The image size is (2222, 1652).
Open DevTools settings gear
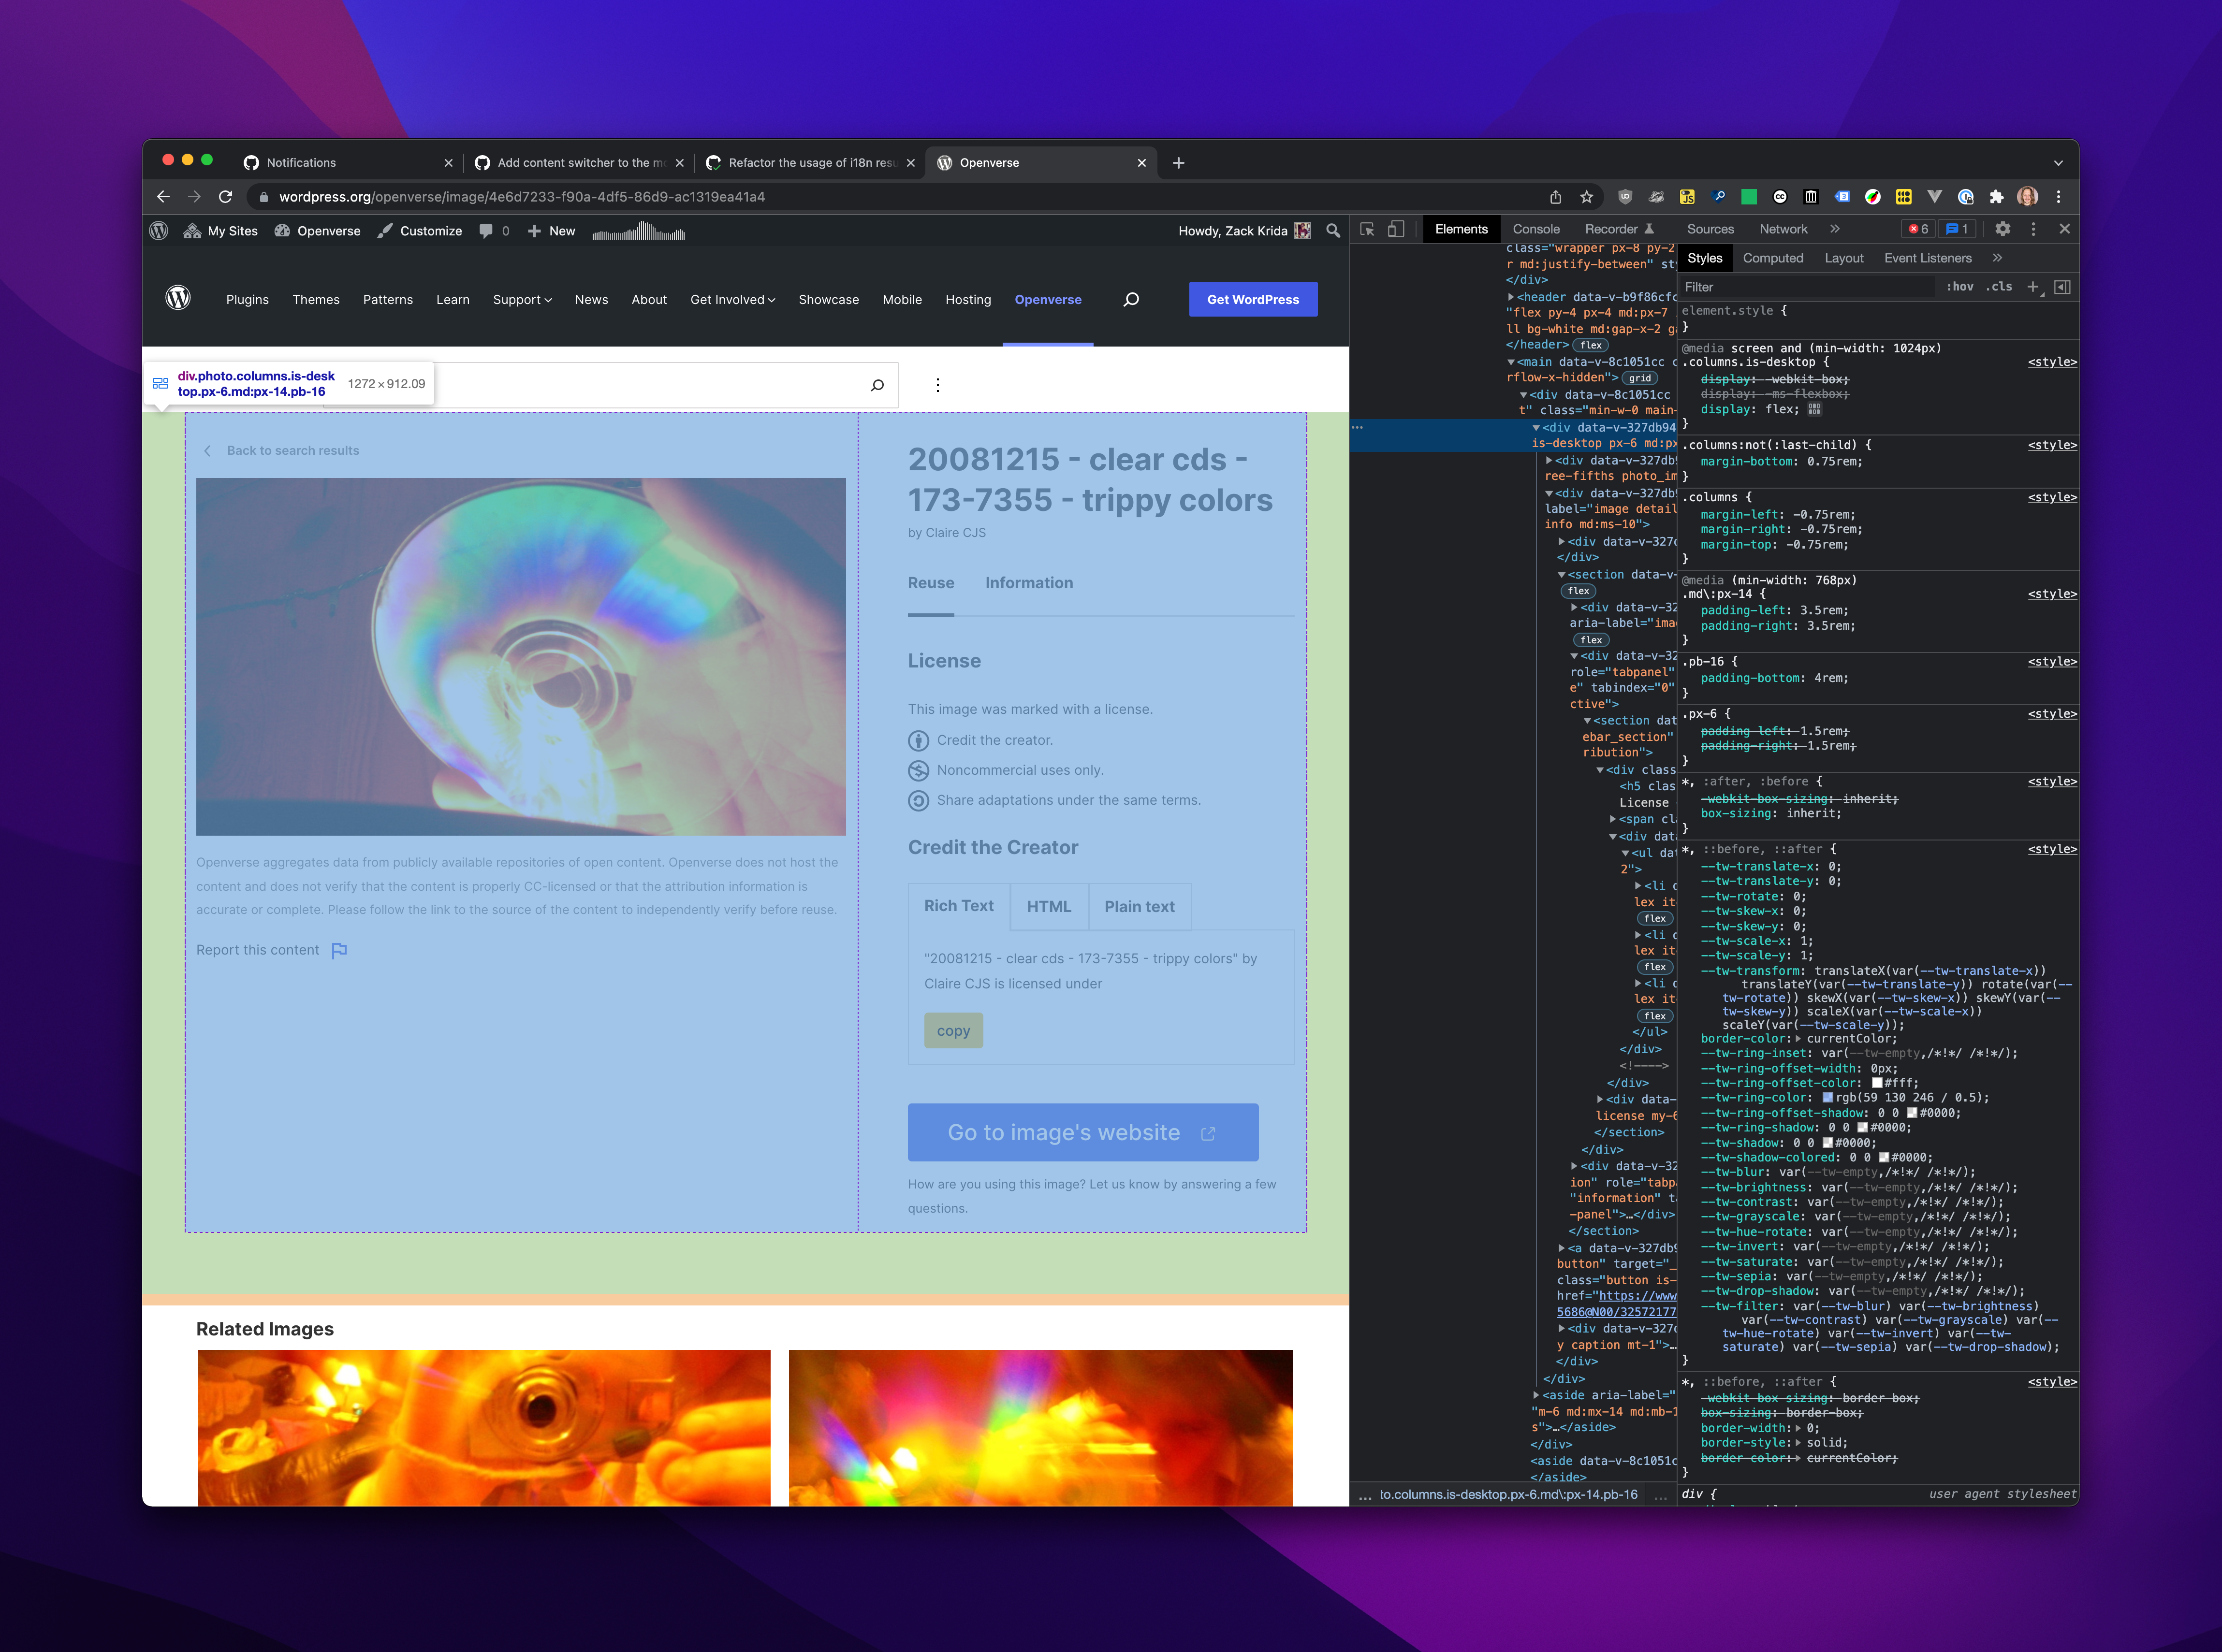point(2002,229)
